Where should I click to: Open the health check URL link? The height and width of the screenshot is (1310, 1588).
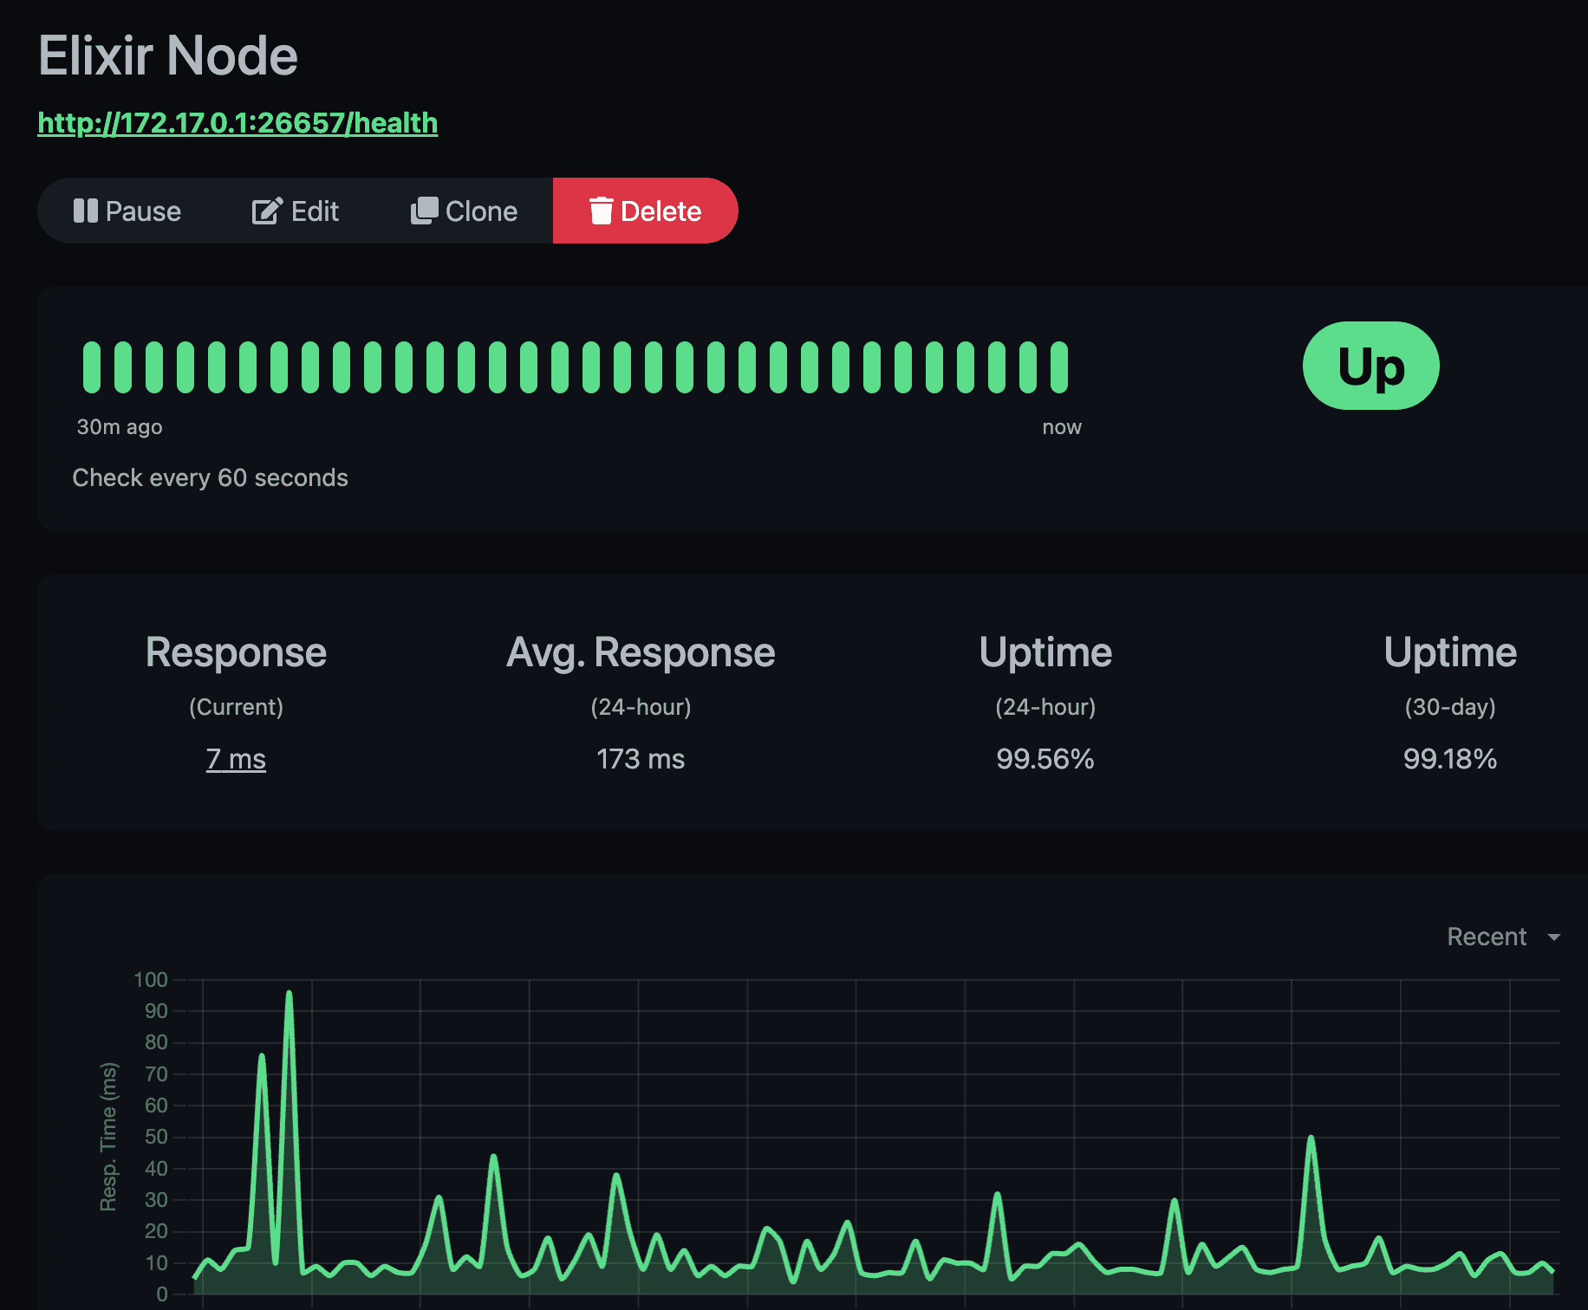[x=238, y=123]
